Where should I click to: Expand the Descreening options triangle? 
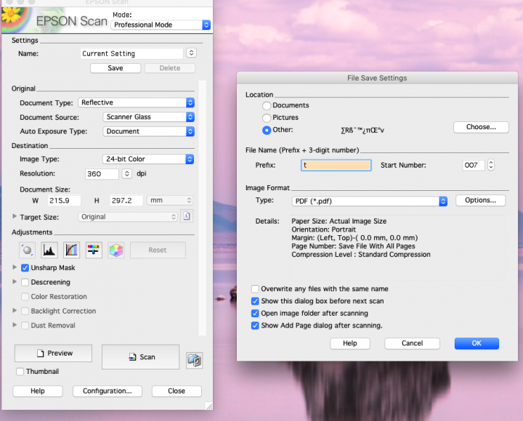click(15, 282)
